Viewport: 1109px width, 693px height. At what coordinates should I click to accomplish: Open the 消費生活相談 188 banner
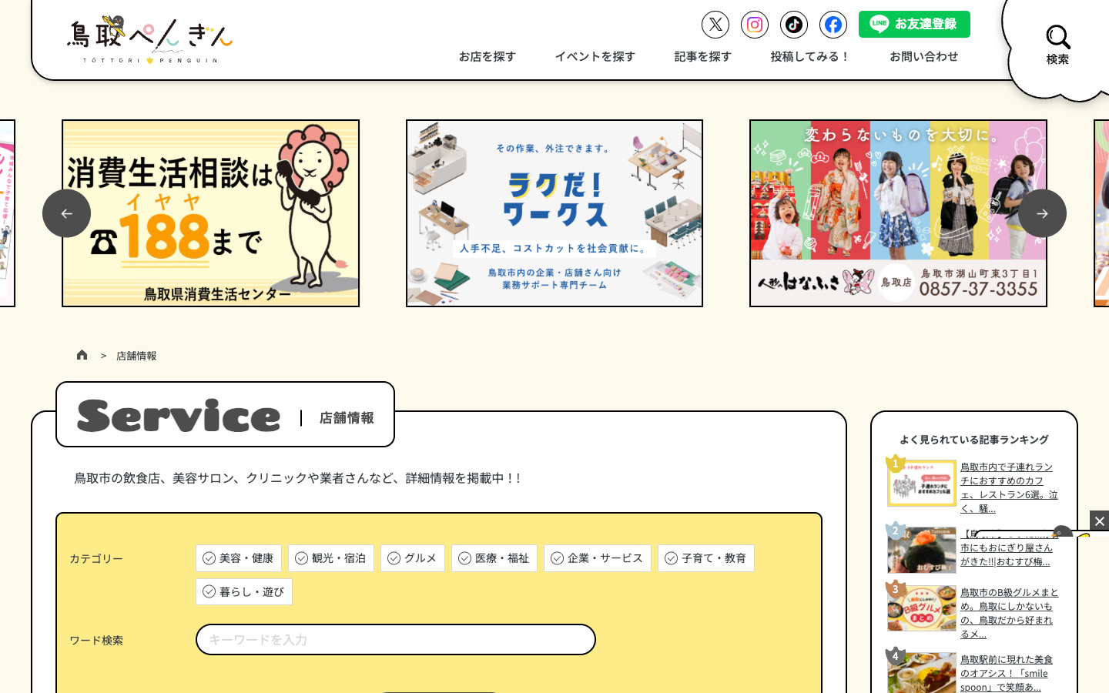click(x=210, y=213)
